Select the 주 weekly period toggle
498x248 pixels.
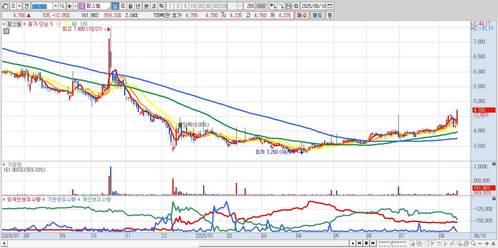123,6
